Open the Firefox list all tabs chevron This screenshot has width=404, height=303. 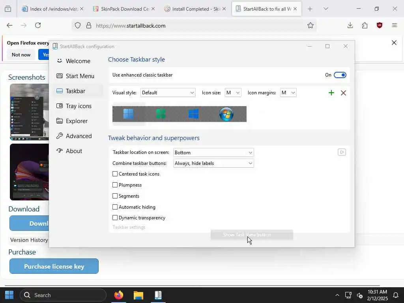325,9
